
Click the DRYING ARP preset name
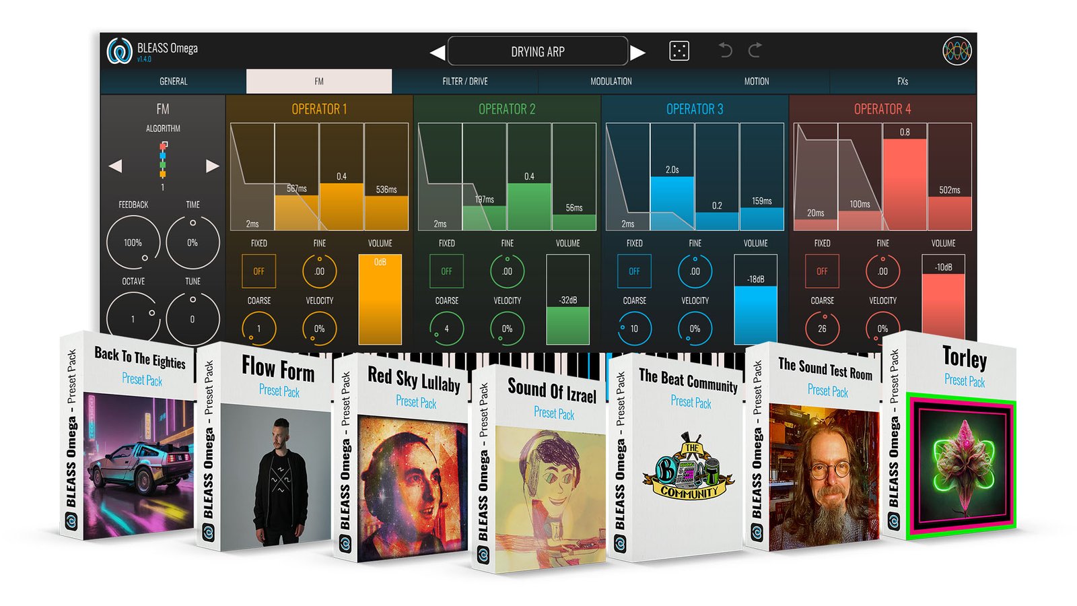coord(537,52)
